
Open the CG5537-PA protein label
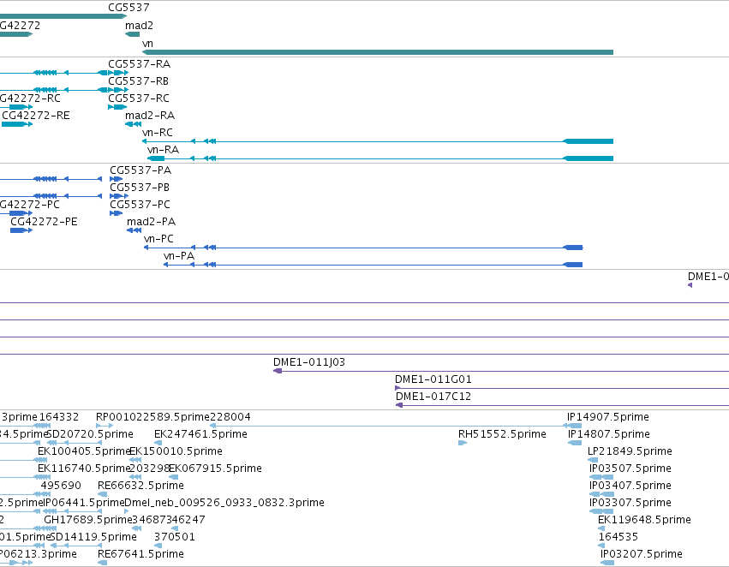pos(140,170)
